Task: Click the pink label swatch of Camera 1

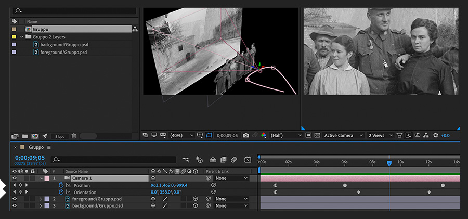Action: (x=46, y=178)
